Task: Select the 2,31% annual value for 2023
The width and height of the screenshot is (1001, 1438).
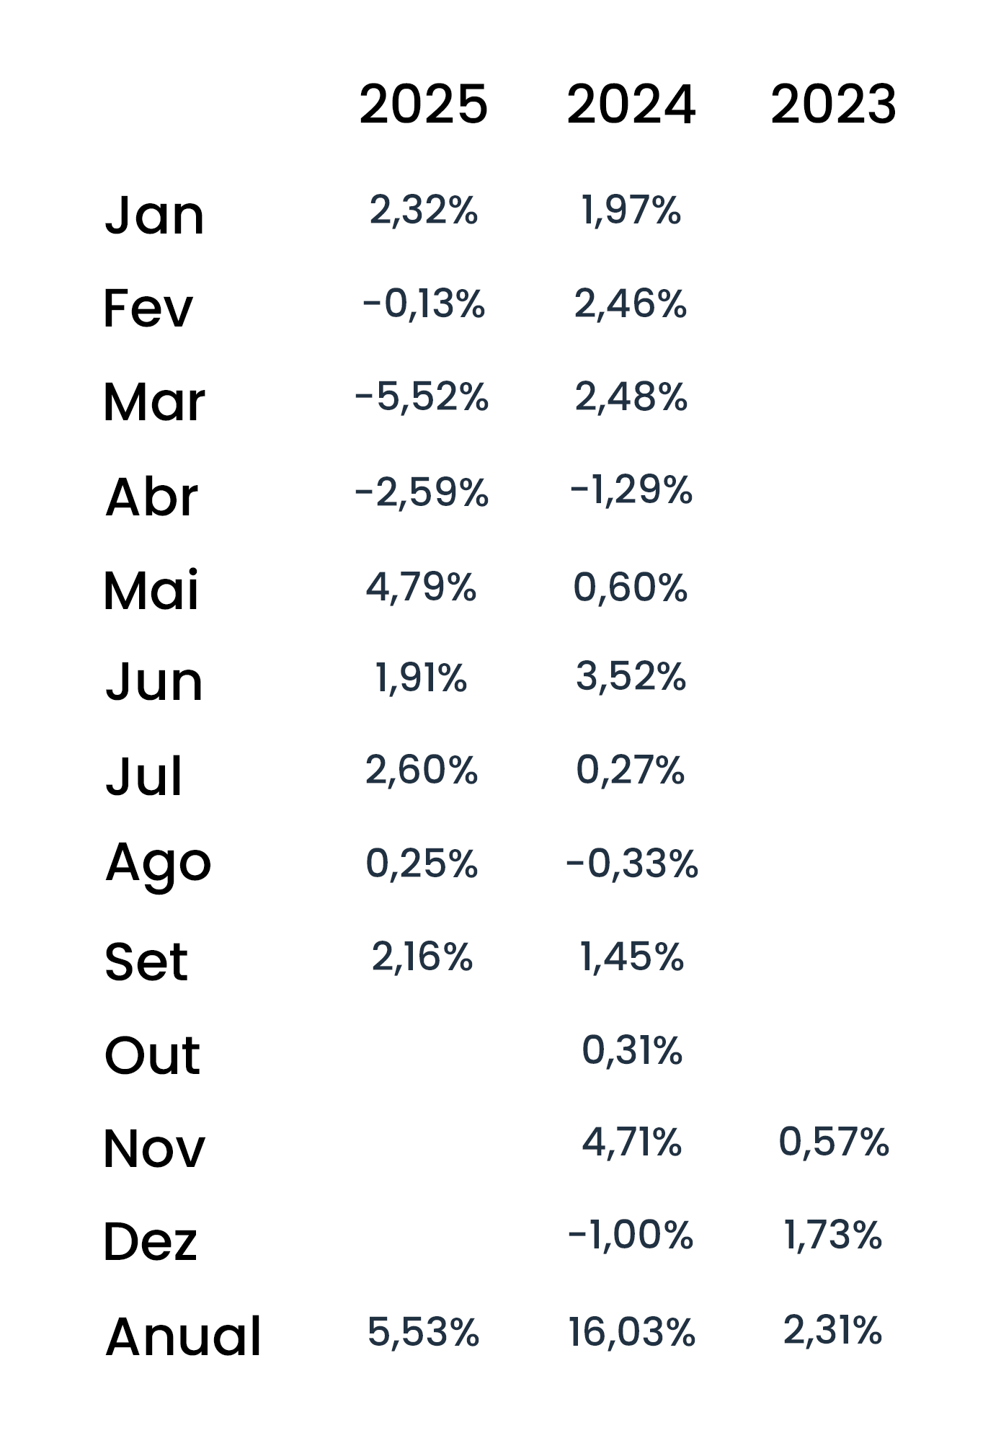Action: [832, 1330]
